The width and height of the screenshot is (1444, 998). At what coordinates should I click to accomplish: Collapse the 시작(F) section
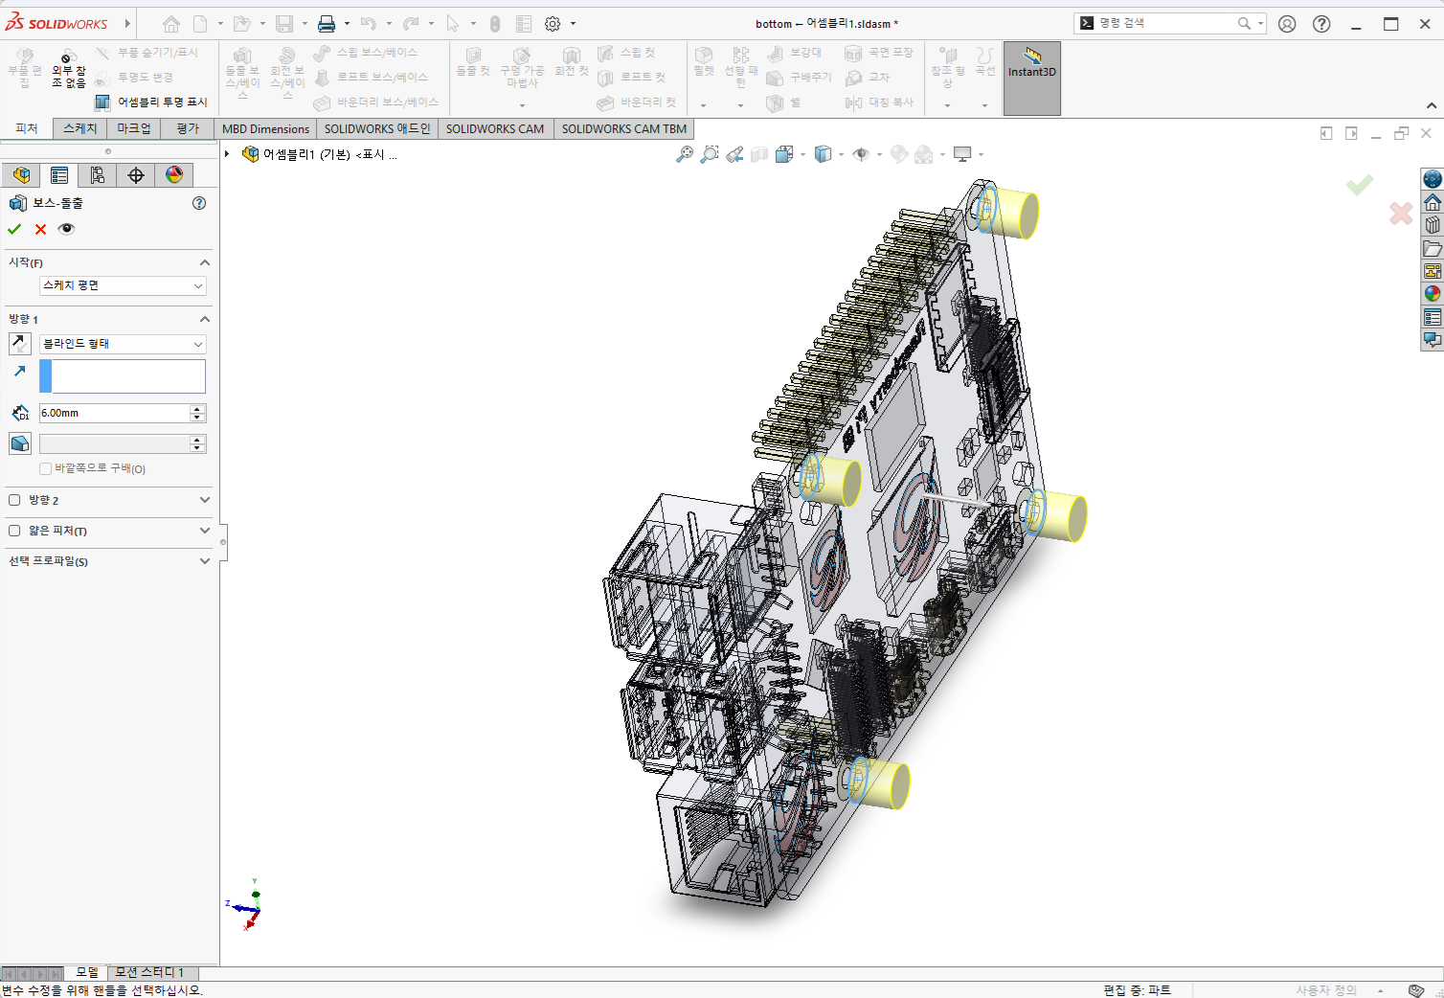[204, 262]
